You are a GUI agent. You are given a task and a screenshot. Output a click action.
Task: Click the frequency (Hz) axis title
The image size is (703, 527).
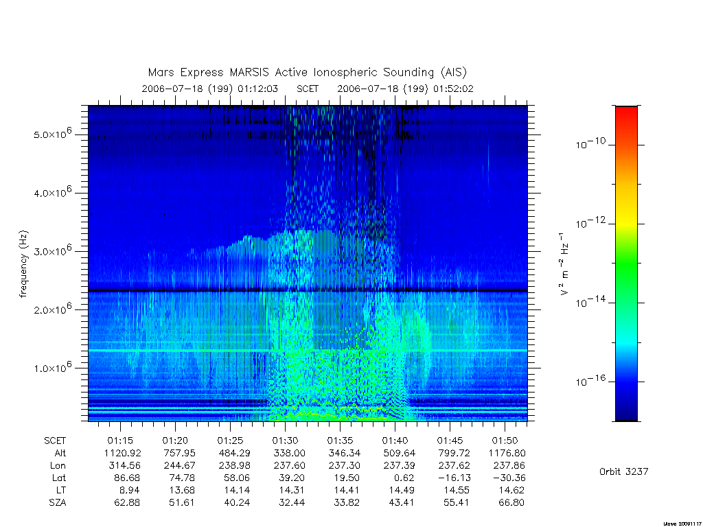tap(23, 264)
